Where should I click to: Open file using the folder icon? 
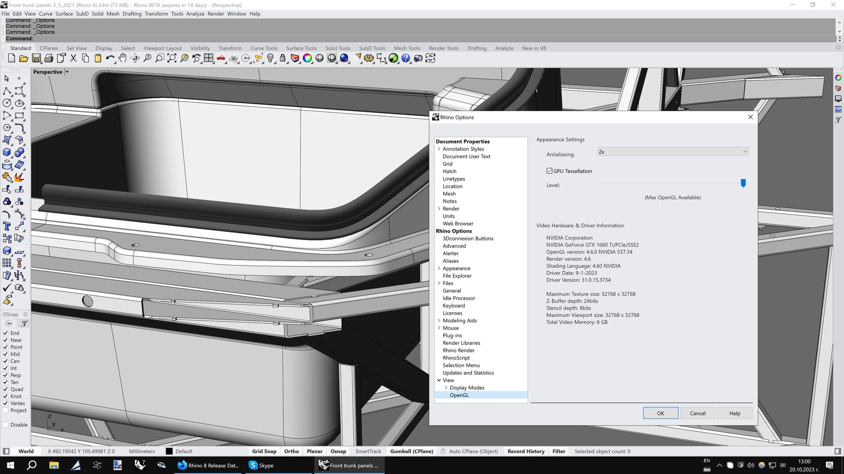[x=24, y=58]
